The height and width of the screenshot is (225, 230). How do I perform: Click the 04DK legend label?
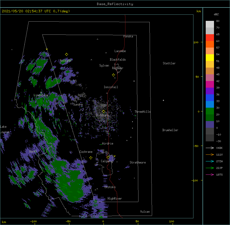click(219, 148)
